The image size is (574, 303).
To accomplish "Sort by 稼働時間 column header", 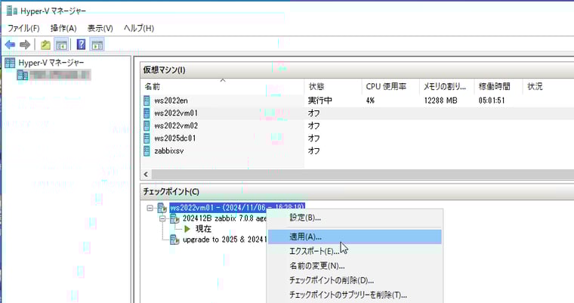I will pos(498,86).
